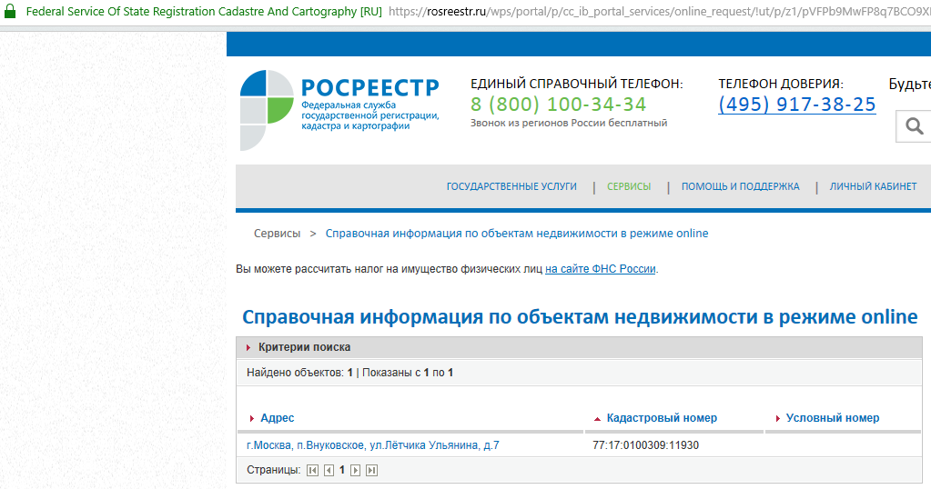Image resolution: width=931 pixels, height=489 pixels.
Task: Open на сайте ФНС России link
Action: click(601, 269)
